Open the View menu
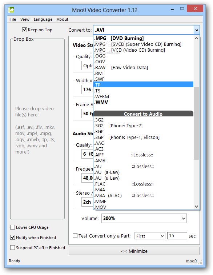 tap(25, 19)
